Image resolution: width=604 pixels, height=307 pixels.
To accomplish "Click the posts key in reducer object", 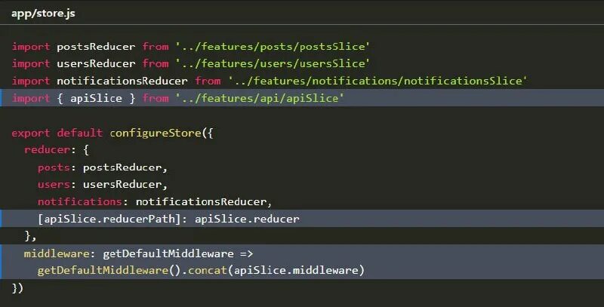I will pos(54,167).
